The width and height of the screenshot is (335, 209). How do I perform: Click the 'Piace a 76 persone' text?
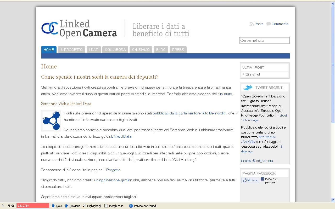point(271,181)
